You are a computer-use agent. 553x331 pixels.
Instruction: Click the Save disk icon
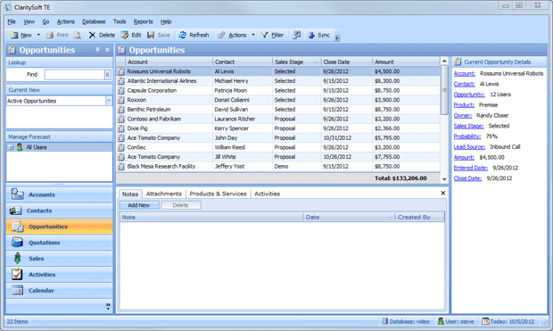click(151, 35)
